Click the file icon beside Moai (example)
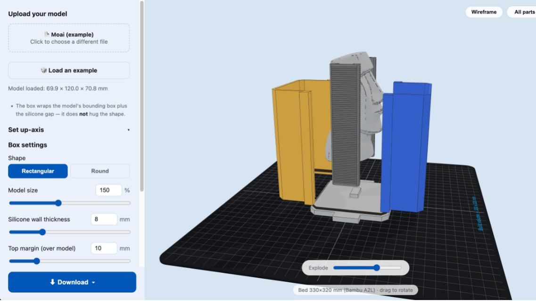The height and width of the screenshot is (301, 536). point(47,34)
